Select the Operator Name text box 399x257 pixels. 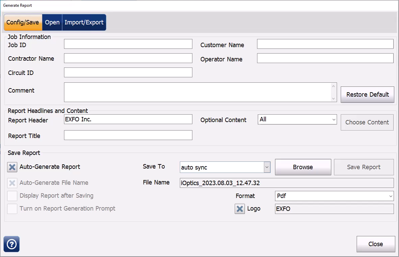pyautogui.click(x=325, y=58)
